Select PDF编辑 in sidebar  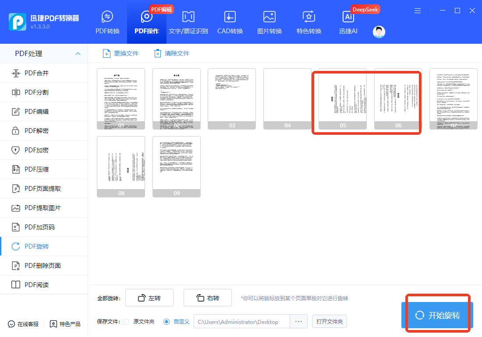[44, 112]
